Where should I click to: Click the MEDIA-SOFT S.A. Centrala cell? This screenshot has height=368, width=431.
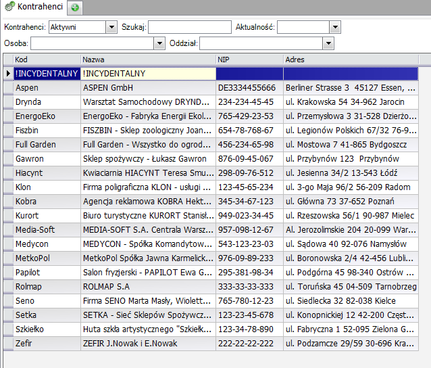tap(148, 230)
